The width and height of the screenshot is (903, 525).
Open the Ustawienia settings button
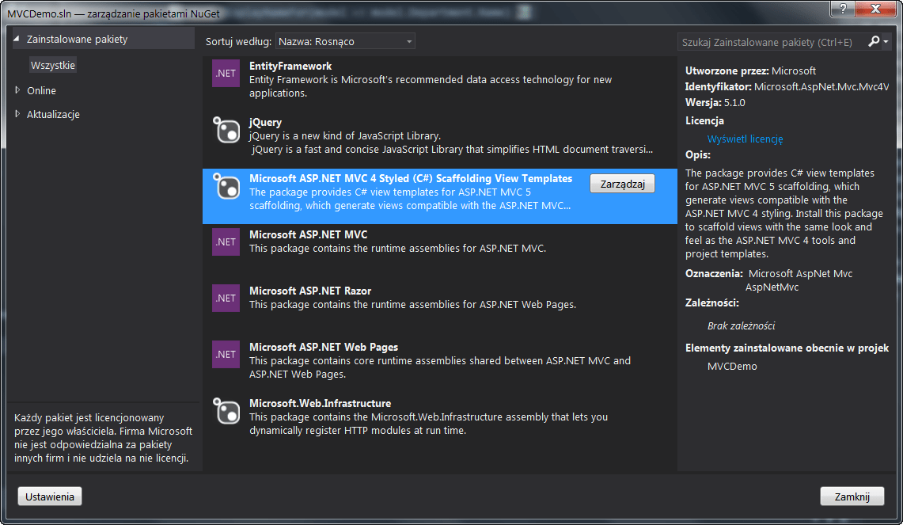[x=50, y=496]
